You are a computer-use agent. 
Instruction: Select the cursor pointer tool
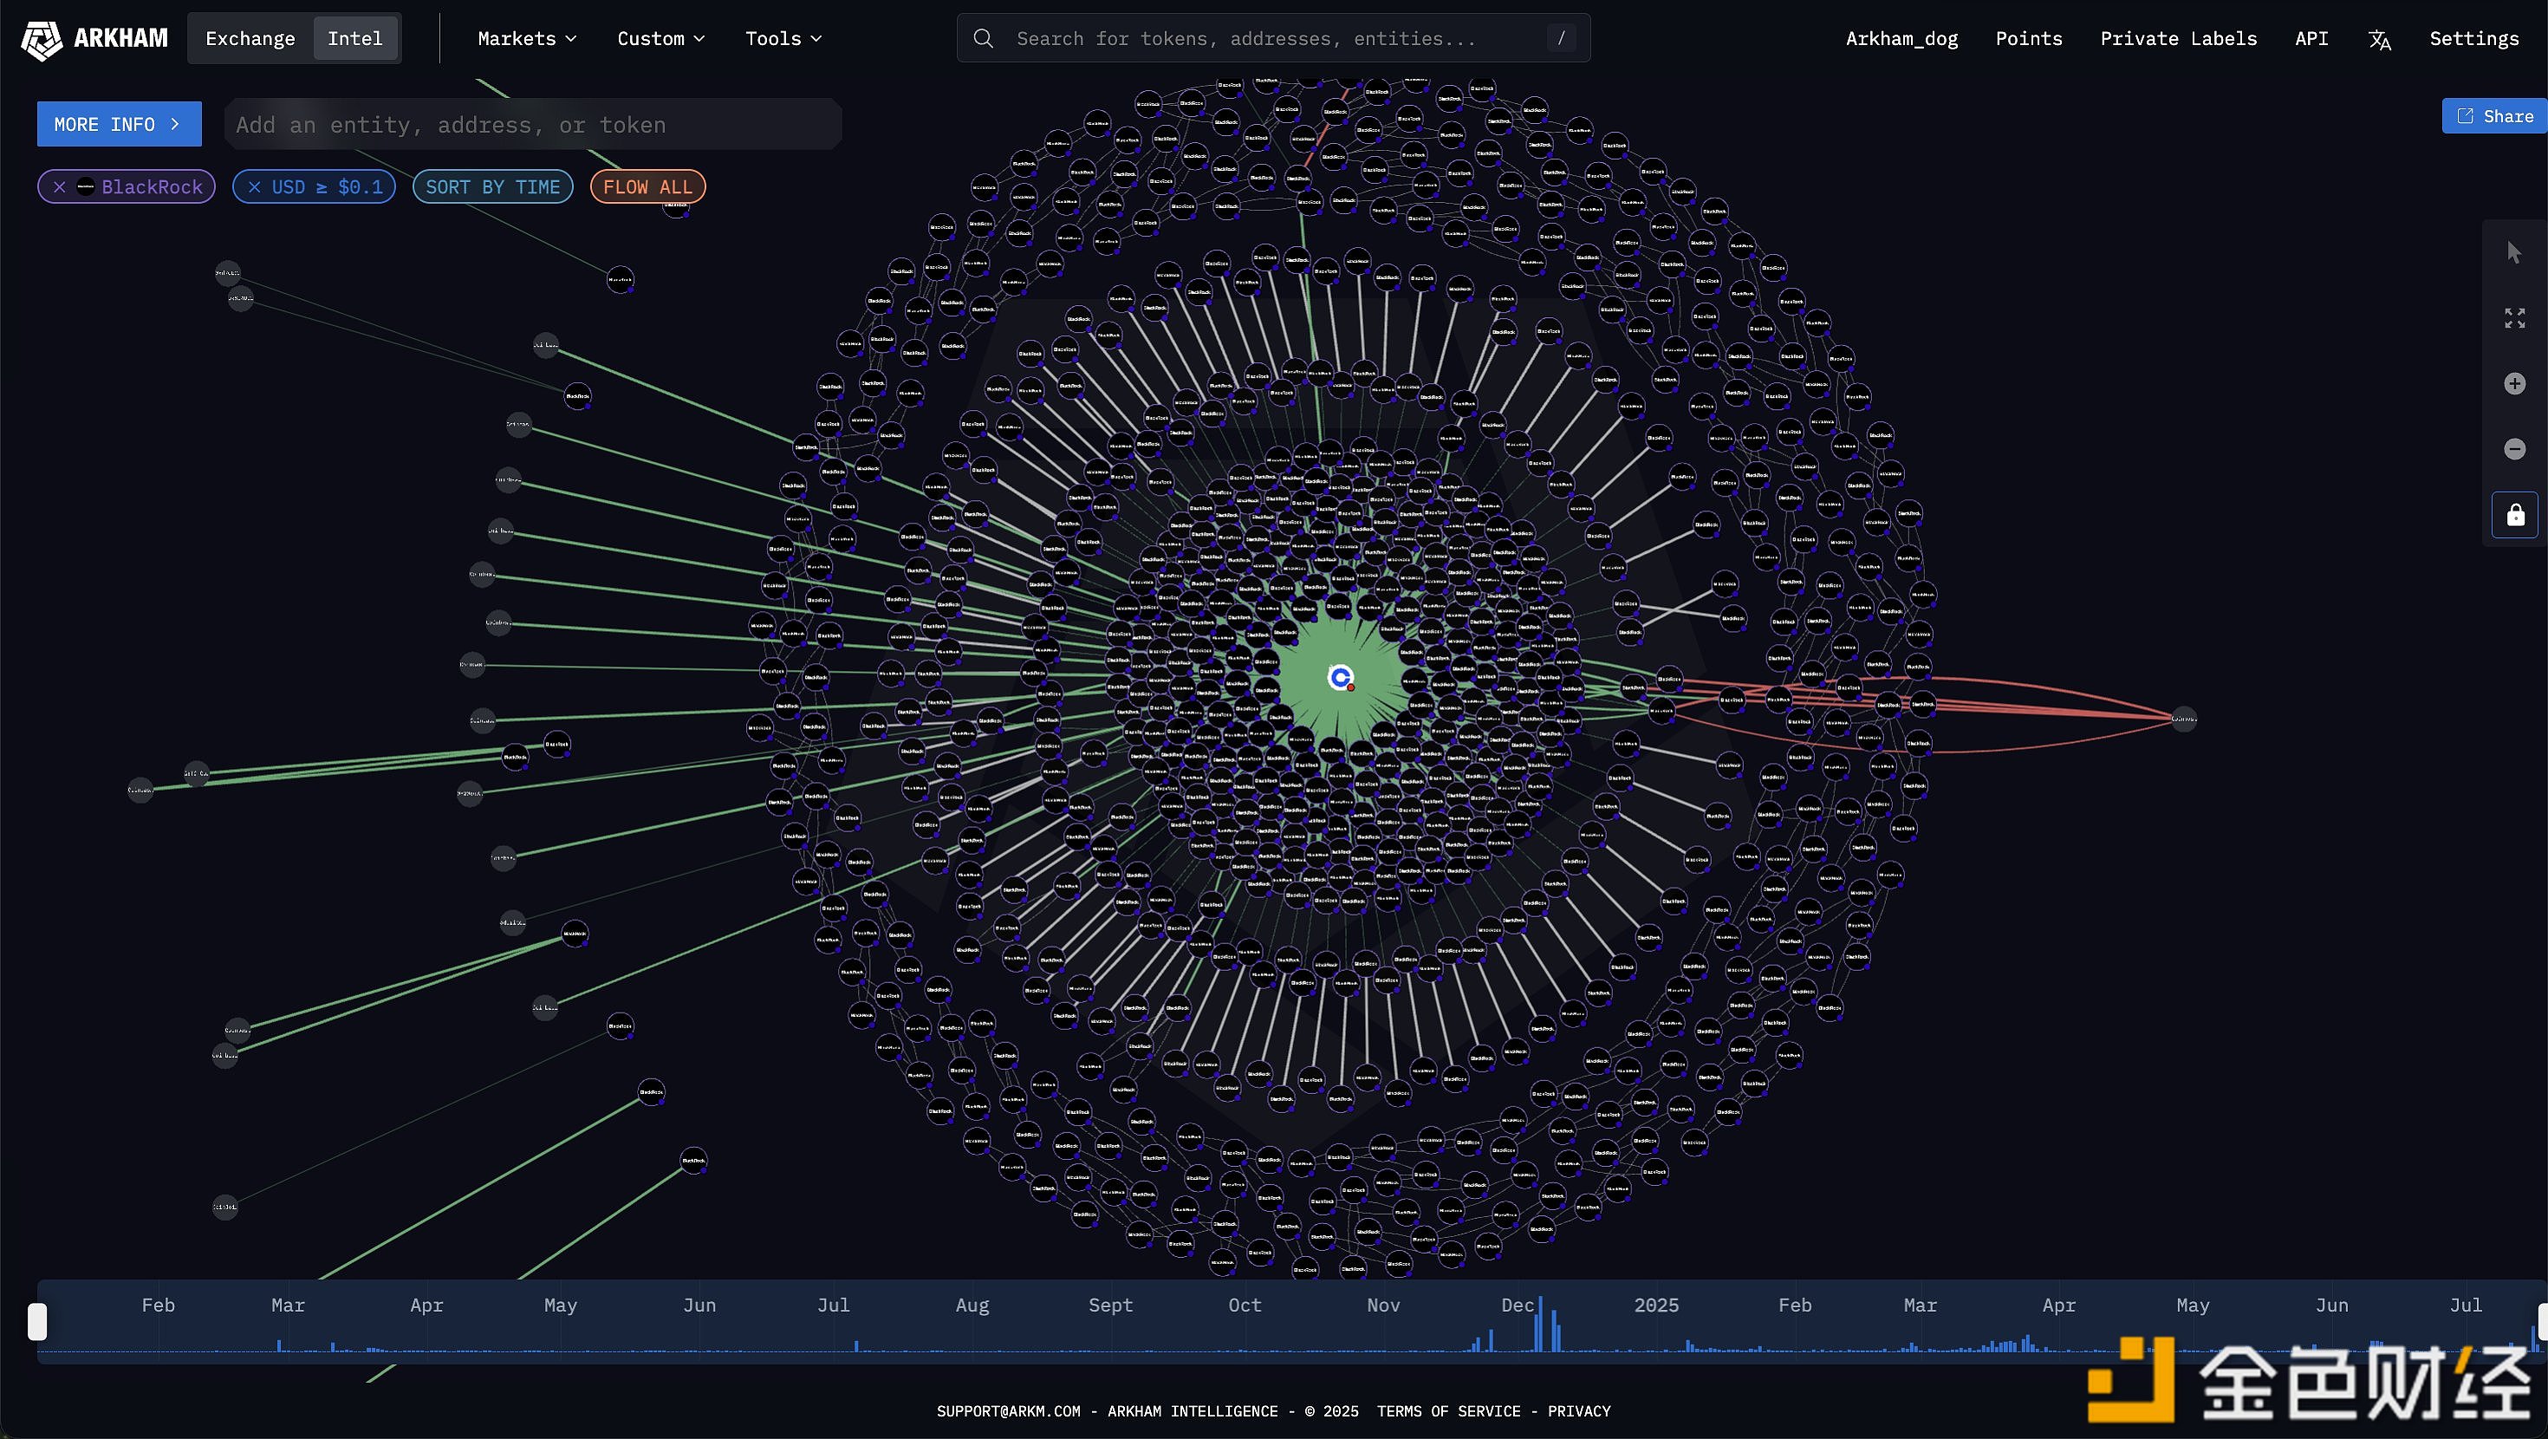coord(2514,253)
